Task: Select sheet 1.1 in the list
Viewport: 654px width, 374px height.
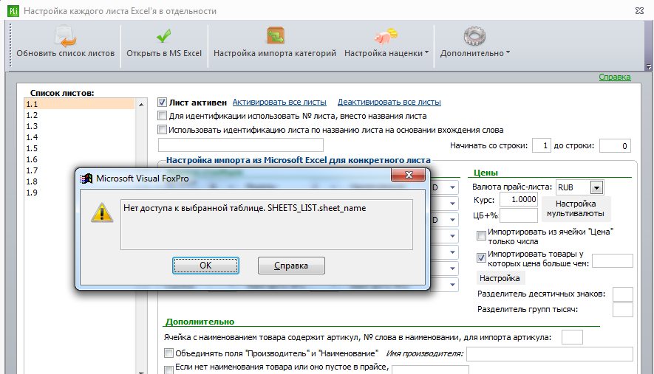Action: tap(79, 104)
